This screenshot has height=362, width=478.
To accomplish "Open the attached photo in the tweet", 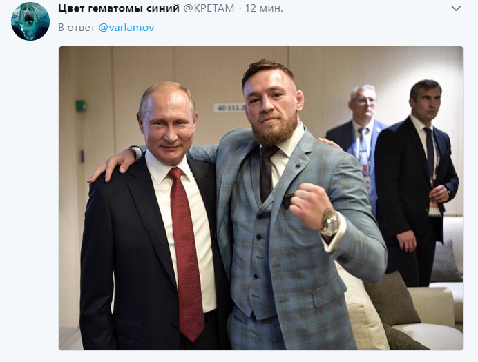I will pyautogui.click(x=261, y=198).
